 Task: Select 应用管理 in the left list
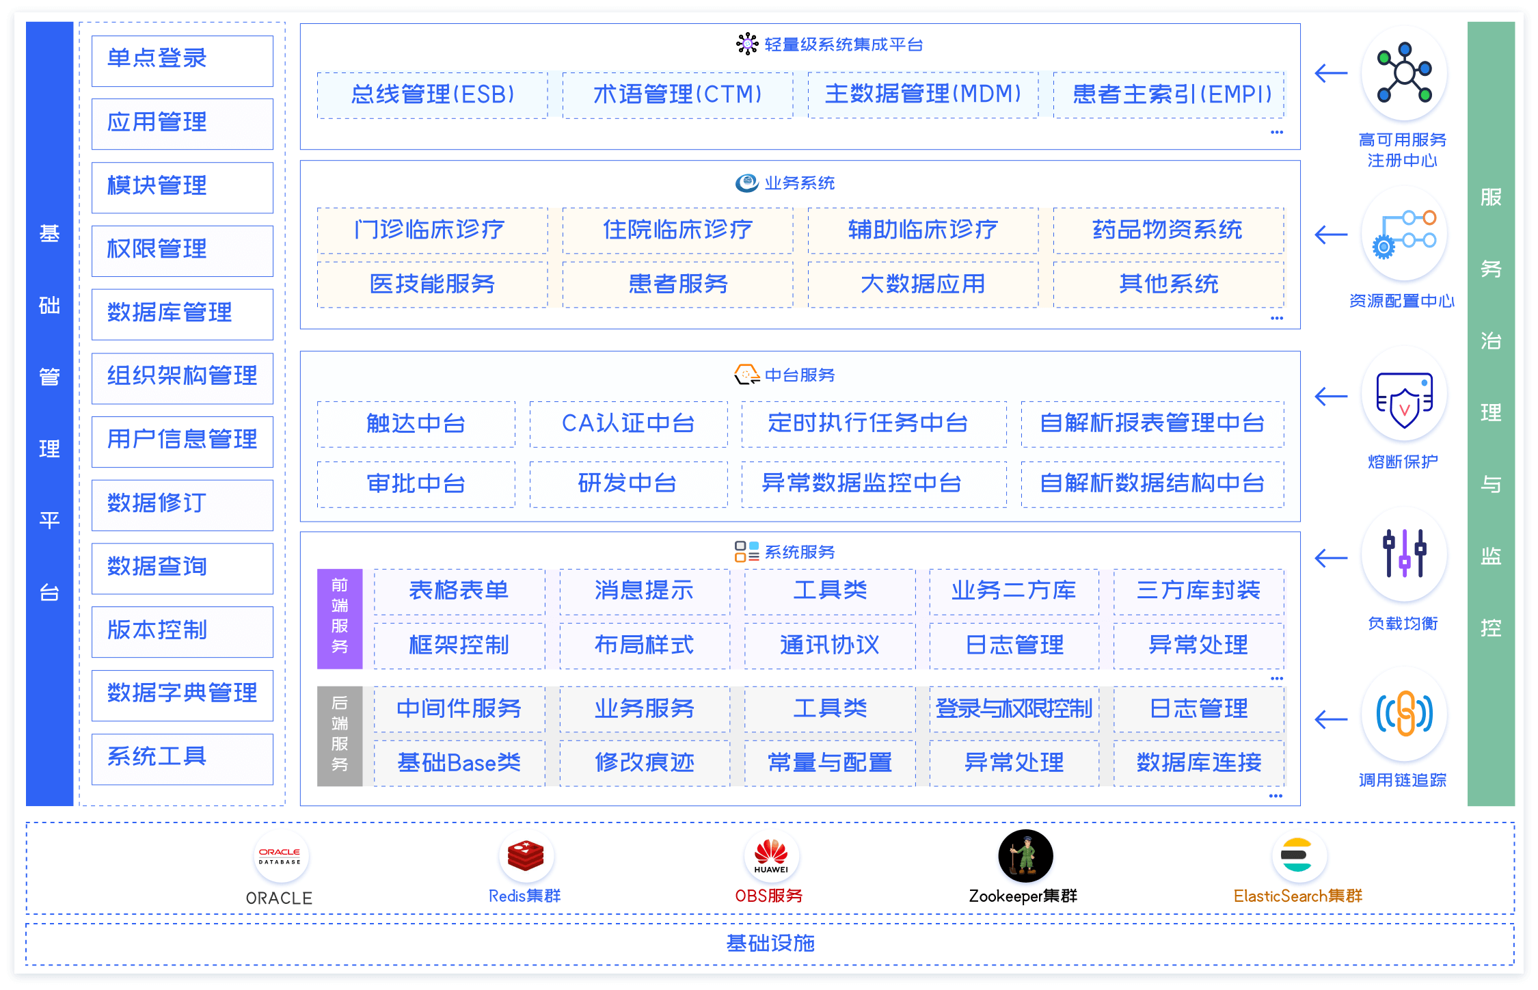[x=183, y=124]
